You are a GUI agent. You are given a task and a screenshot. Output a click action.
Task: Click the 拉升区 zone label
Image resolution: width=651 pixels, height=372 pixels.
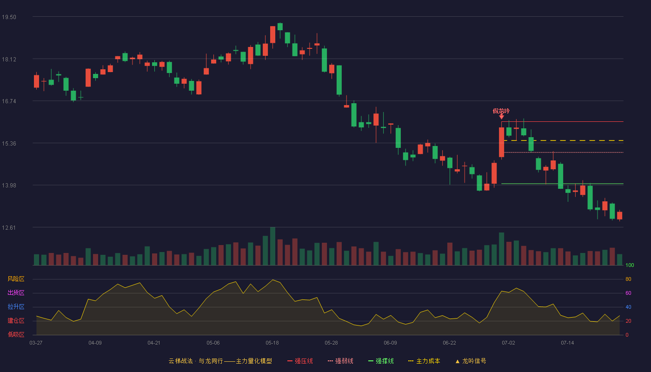coord(16,307)
